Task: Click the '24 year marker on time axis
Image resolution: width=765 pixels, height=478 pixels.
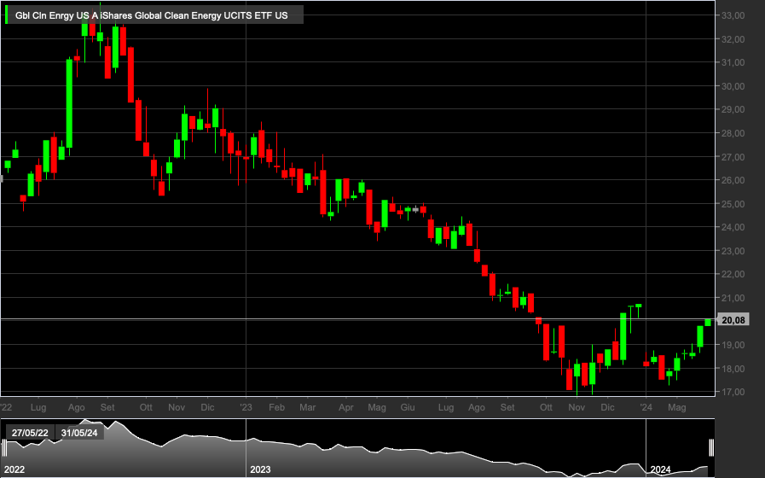Action: (x=646, y=407)
